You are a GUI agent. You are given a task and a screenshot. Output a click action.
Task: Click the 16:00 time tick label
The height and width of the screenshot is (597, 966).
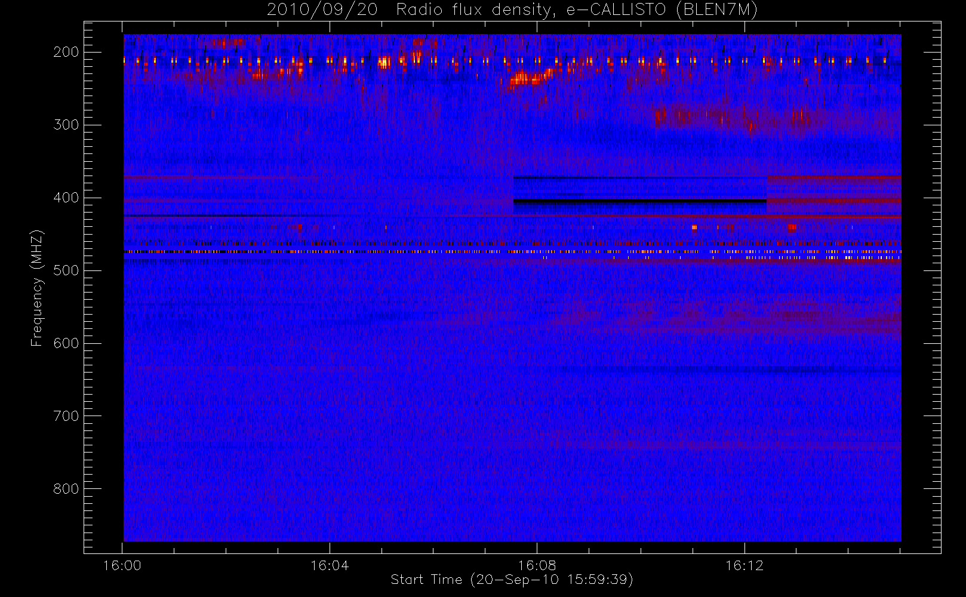tap(122, 565)
